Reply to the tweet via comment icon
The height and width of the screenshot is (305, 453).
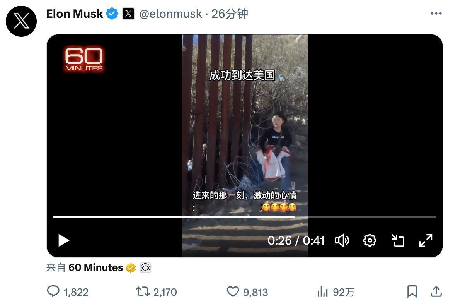pos(53,291)
